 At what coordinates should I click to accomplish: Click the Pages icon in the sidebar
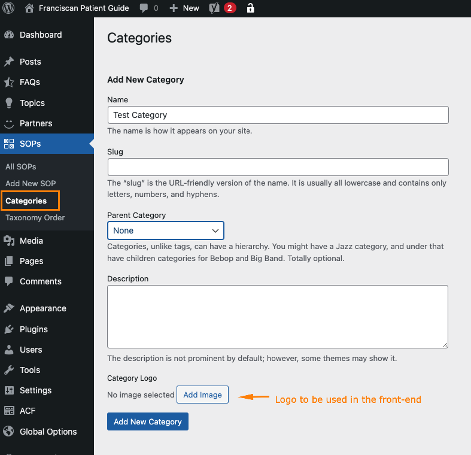pyautogui.click(x=9, y=261)
